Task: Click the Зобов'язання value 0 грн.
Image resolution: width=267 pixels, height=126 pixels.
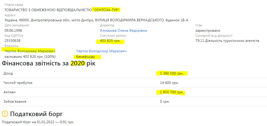Action: [x=165, y=102]
